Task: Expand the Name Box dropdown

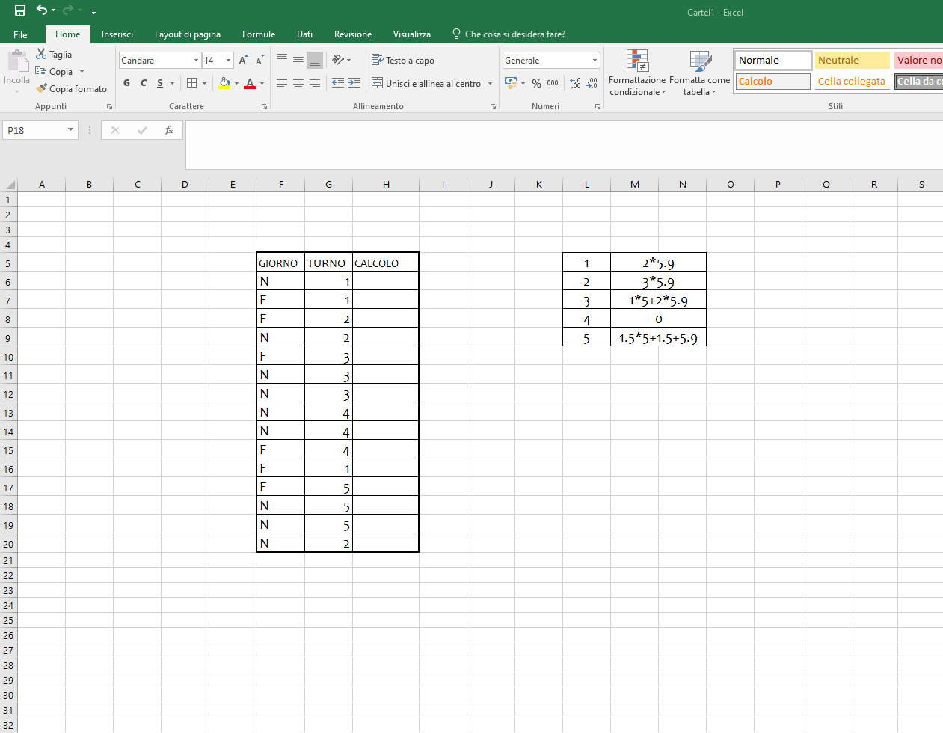Action: point(71,130)
